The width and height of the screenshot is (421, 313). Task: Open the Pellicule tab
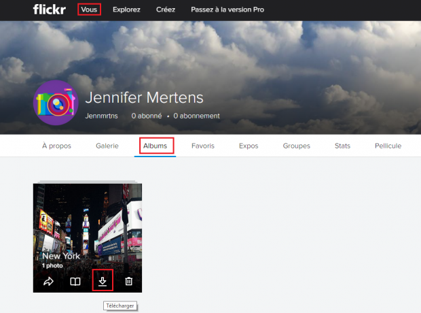[388, 146]
